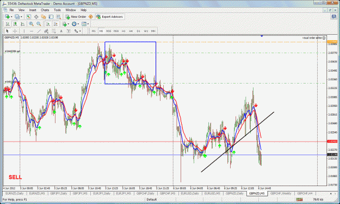Switch chart to Bar Chart mode

8,24
